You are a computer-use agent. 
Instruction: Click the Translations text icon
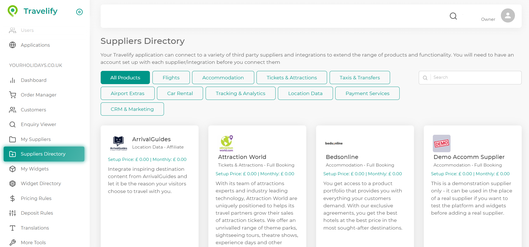coord(12,228)
